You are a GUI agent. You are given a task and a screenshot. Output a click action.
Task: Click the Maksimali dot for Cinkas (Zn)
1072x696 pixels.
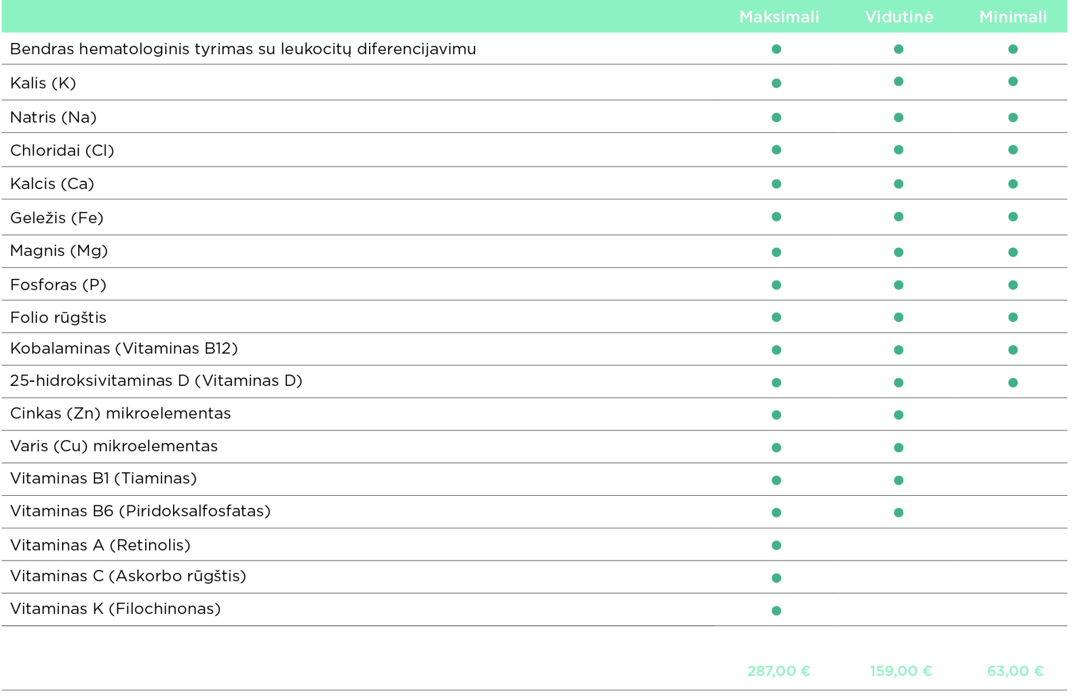776,415
